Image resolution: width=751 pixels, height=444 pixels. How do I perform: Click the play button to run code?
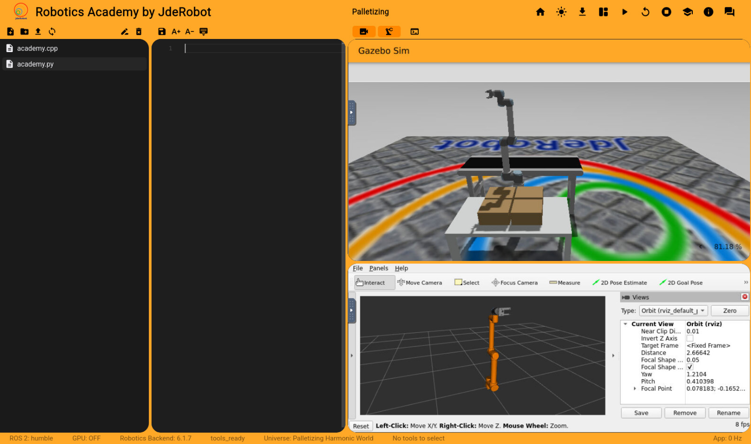[x=624, y=12]
